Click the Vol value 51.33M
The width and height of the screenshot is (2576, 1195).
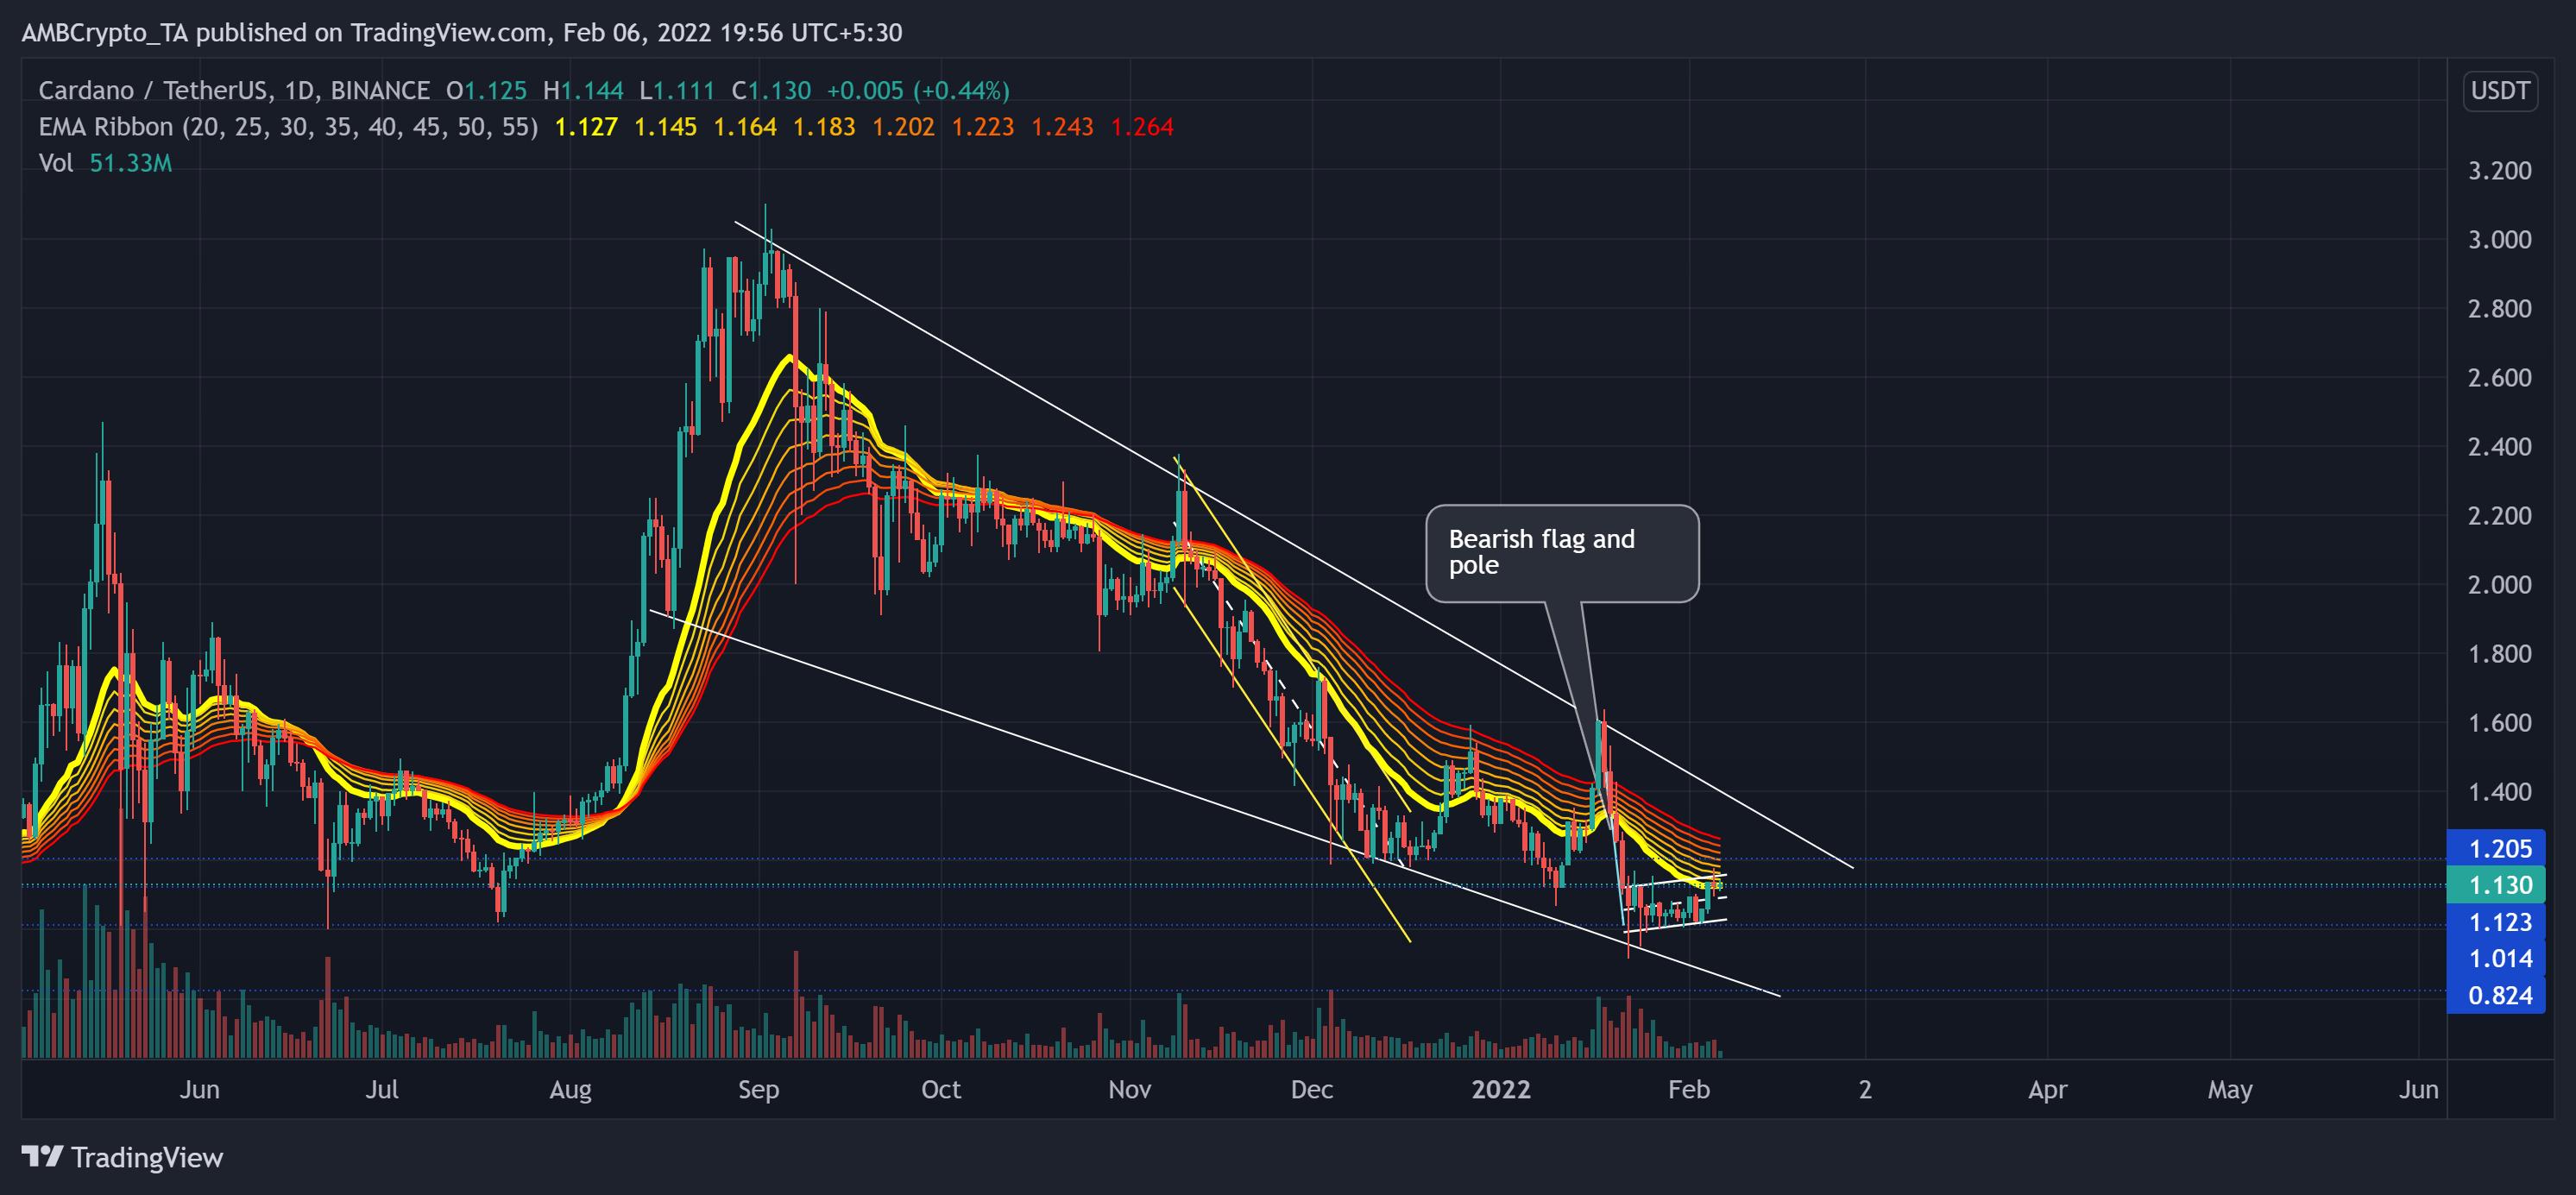(131, 163)
